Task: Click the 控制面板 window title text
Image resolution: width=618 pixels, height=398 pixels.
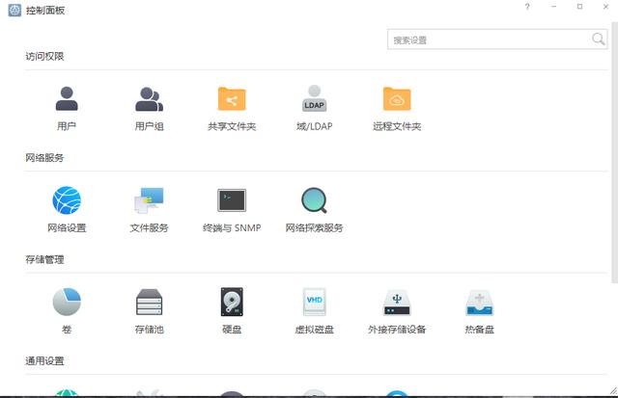Action: 45,11
